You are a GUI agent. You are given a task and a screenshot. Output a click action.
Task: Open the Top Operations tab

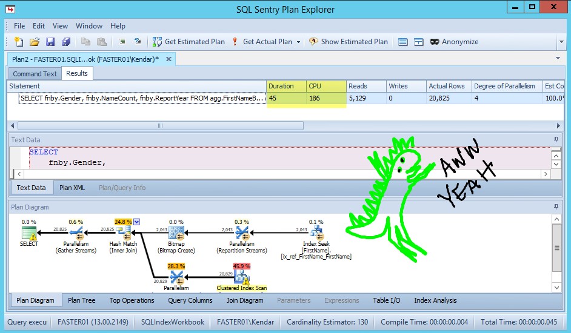132,301
